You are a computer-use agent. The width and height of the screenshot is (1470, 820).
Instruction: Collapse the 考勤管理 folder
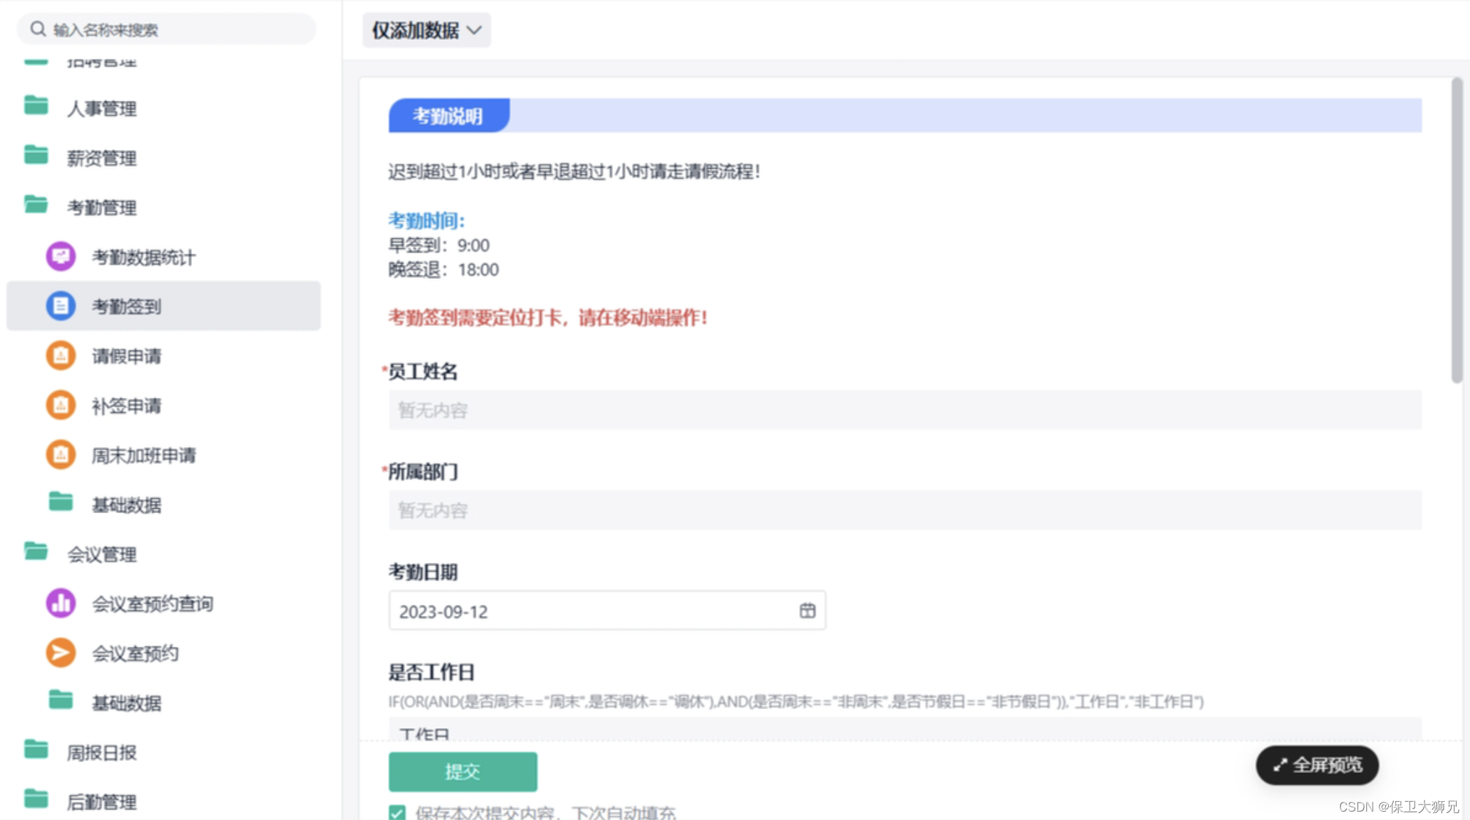101,207
